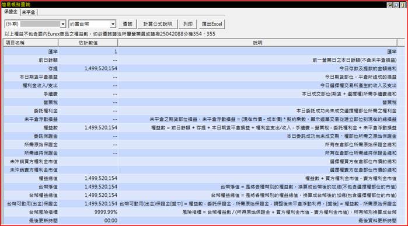The image size is (408, 226).
Task: Click the 權益數 value 1,499,520,154
Action: [x=101, y=127]
